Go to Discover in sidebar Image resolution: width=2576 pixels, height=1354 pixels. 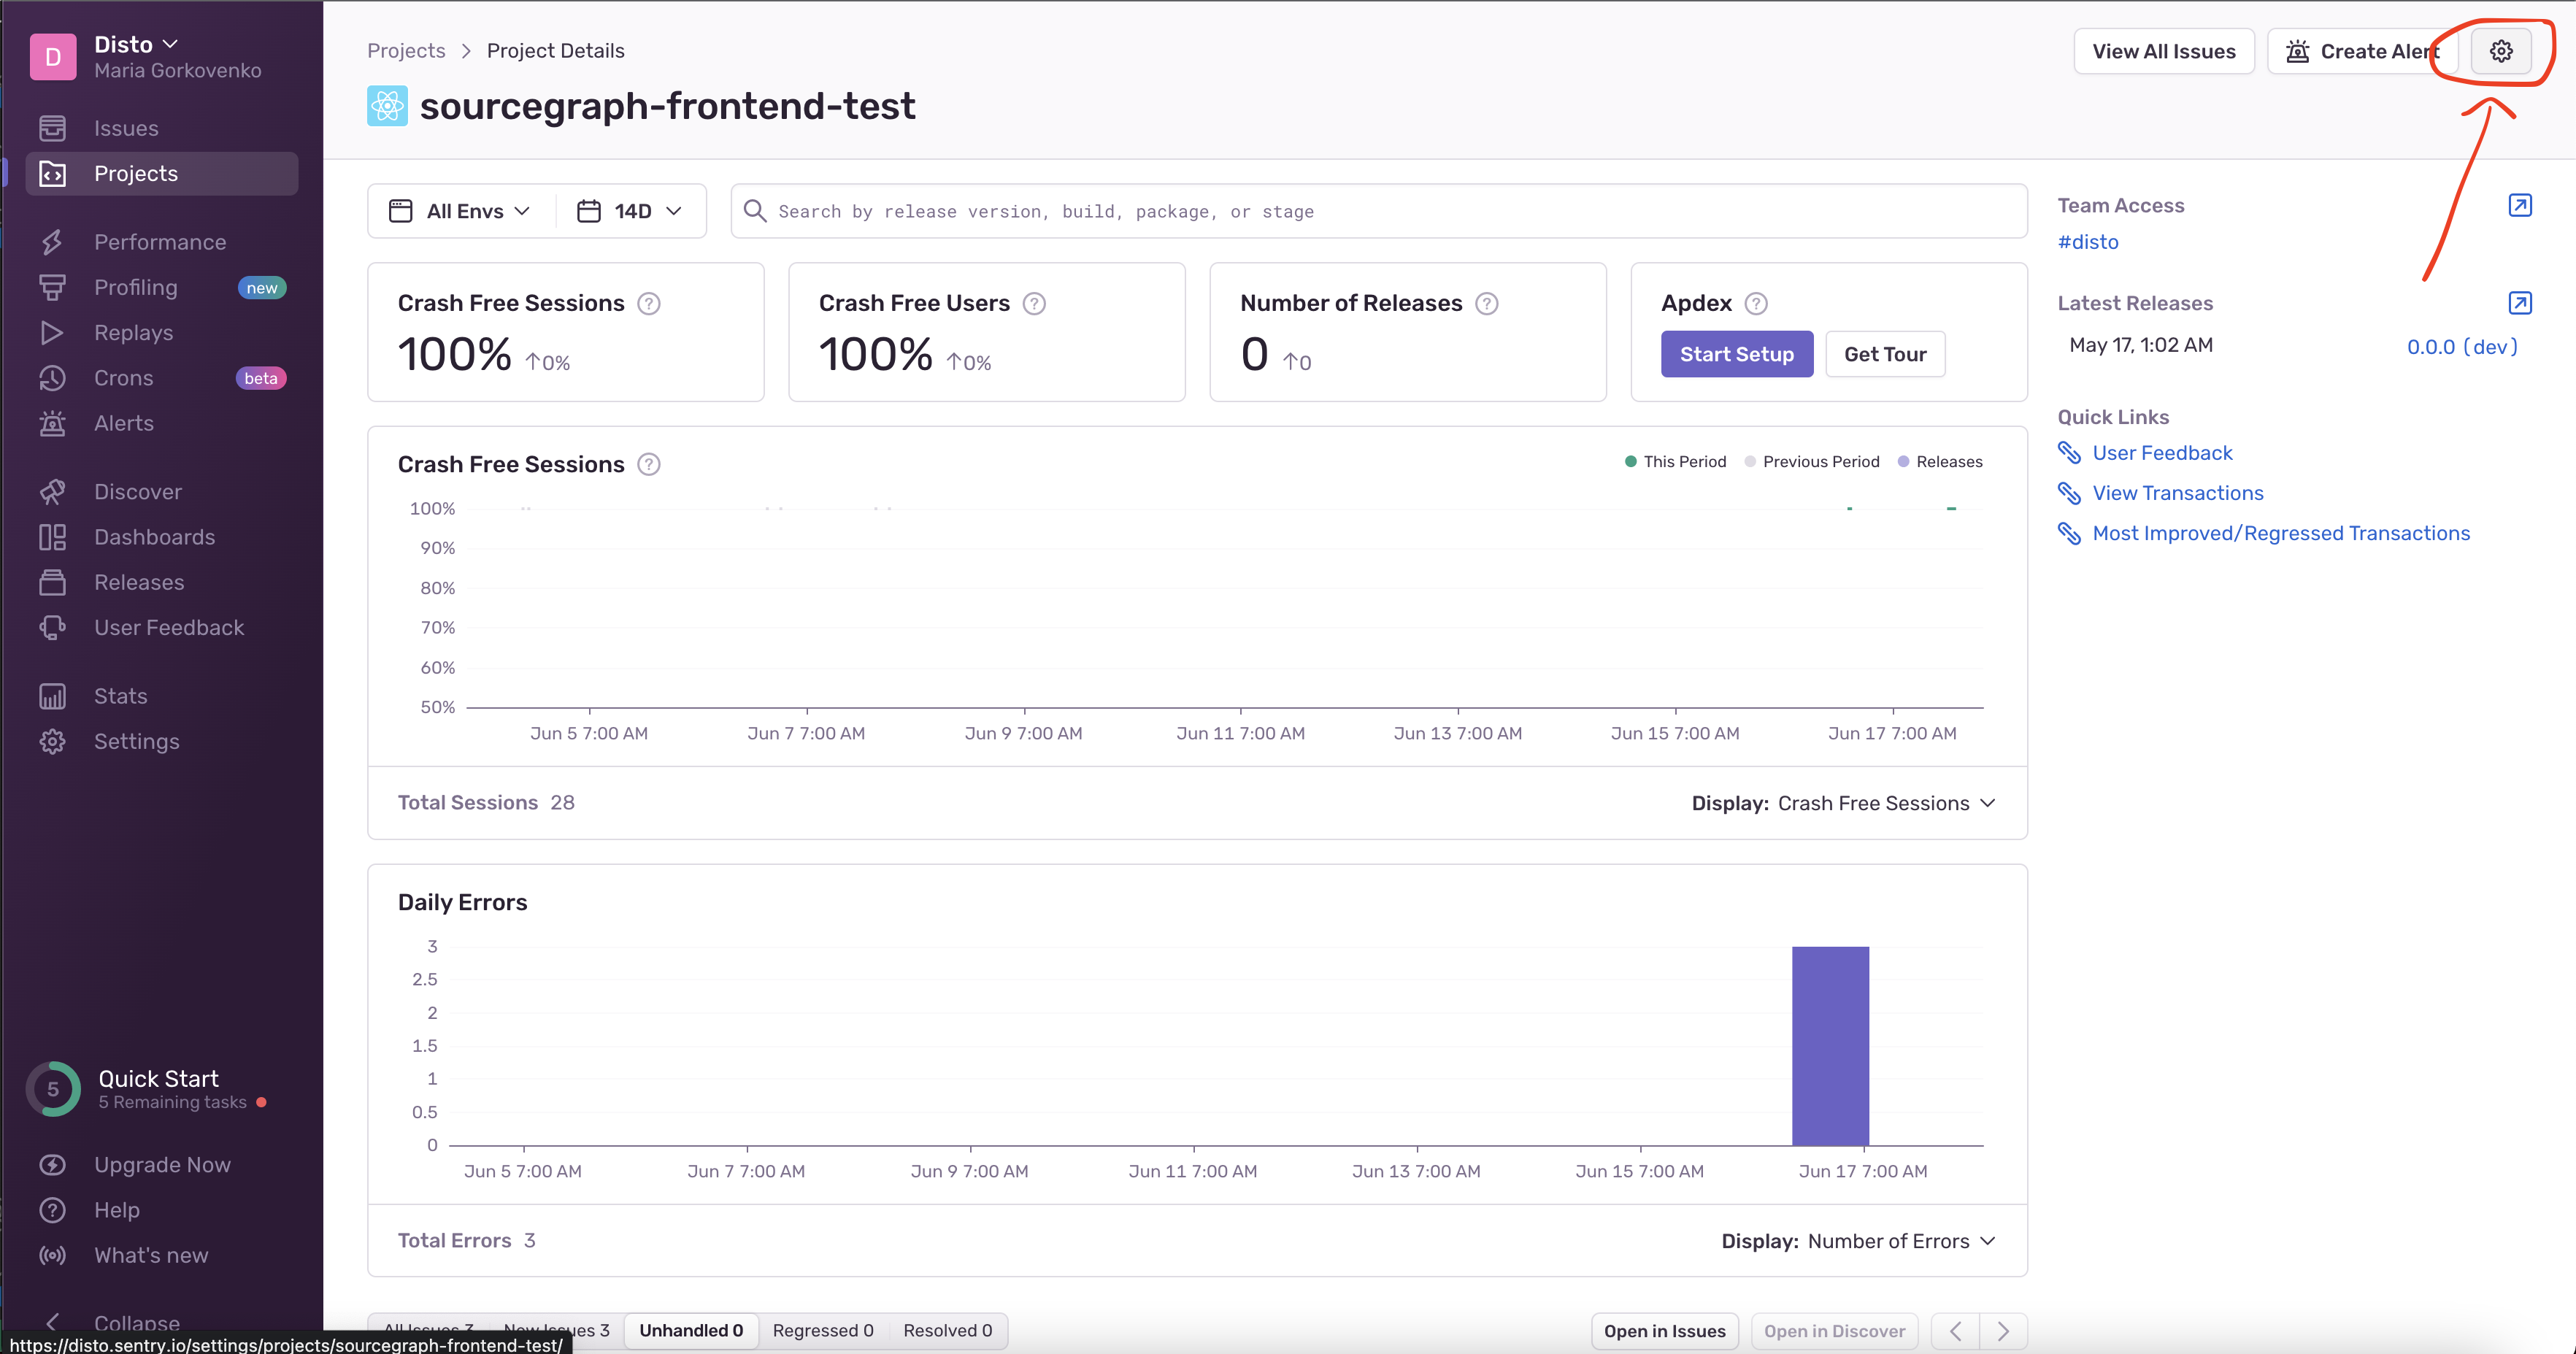[x=137, y=492]
